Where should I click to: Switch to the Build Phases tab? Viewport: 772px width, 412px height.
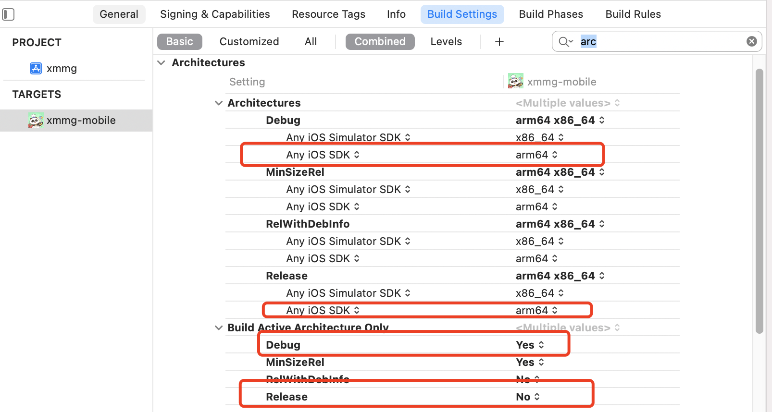[551, 14]
